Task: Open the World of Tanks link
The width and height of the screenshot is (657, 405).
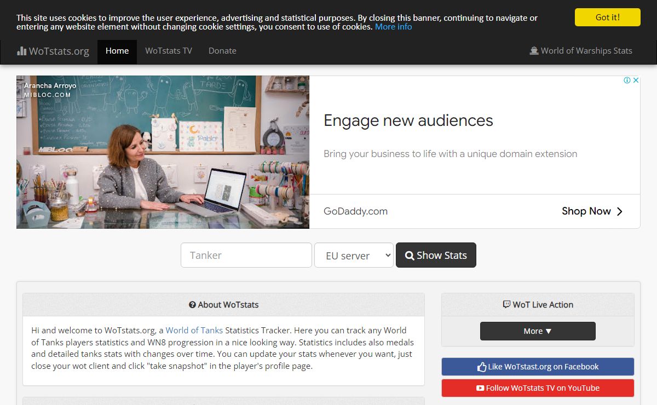Action: pos(194,330)
